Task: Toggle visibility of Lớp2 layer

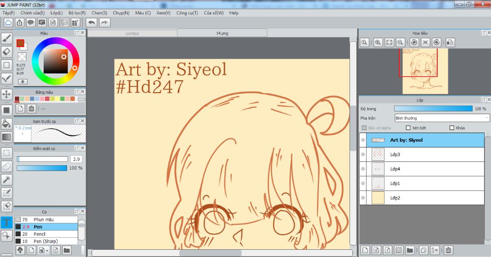Action: [363, 198]
